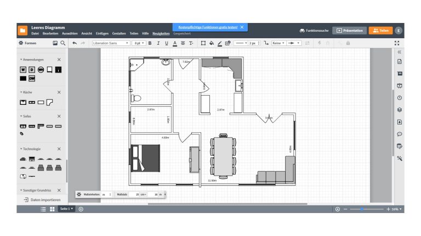The height and width of the screenshot is (236, 421).
Task: Toggle underline text formatting
Action: click(x=167, y=43)
